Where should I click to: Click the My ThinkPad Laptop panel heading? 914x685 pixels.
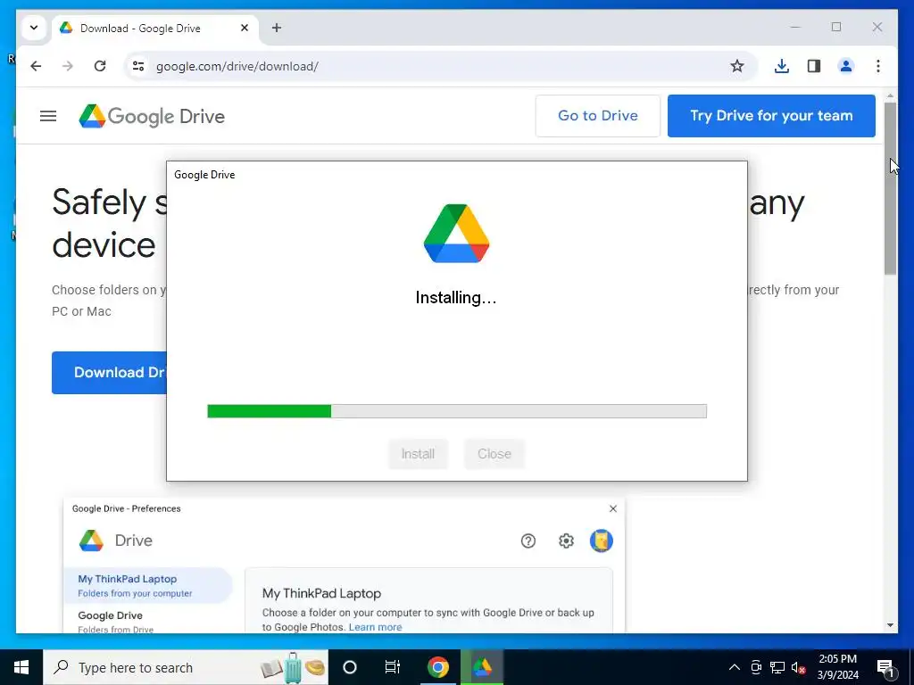point(321,593)
